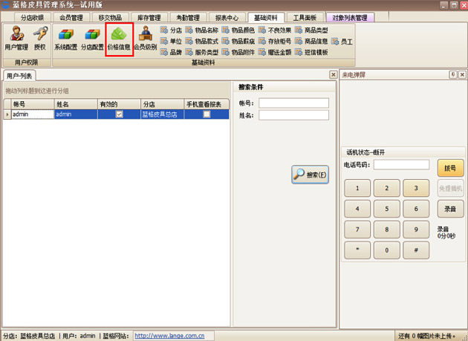Open the www.lange.com.cn link
This screenshot has width=468, height=341.
pos(169,336)
